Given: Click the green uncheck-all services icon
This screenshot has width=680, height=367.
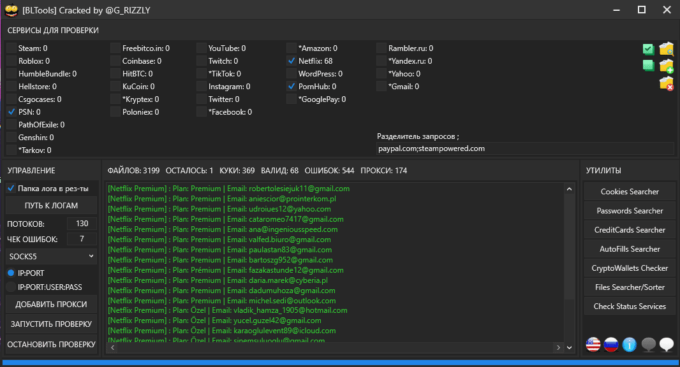Looking at the screenshot, I should click(x=648, y=66).
